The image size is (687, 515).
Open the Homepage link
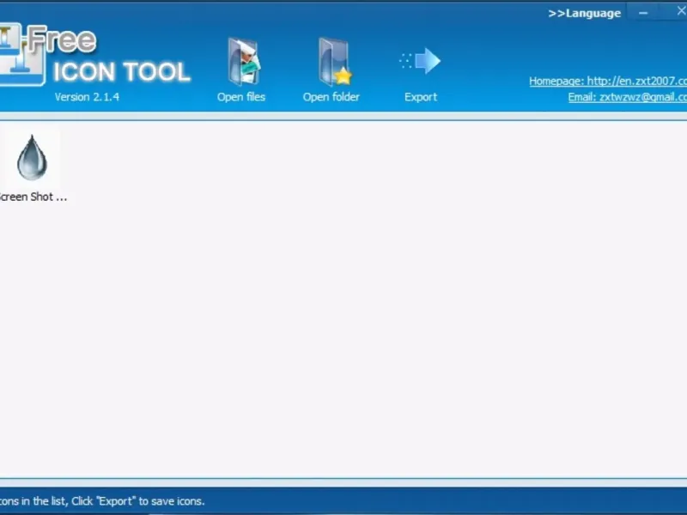[x=608, y=81]
